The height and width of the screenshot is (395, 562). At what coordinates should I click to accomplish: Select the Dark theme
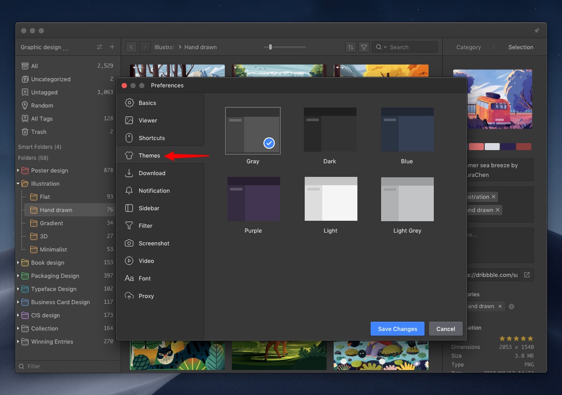[330, 130]
